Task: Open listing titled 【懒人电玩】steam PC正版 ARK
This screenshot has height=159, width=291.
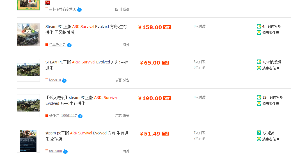Action: pos(81,100)
